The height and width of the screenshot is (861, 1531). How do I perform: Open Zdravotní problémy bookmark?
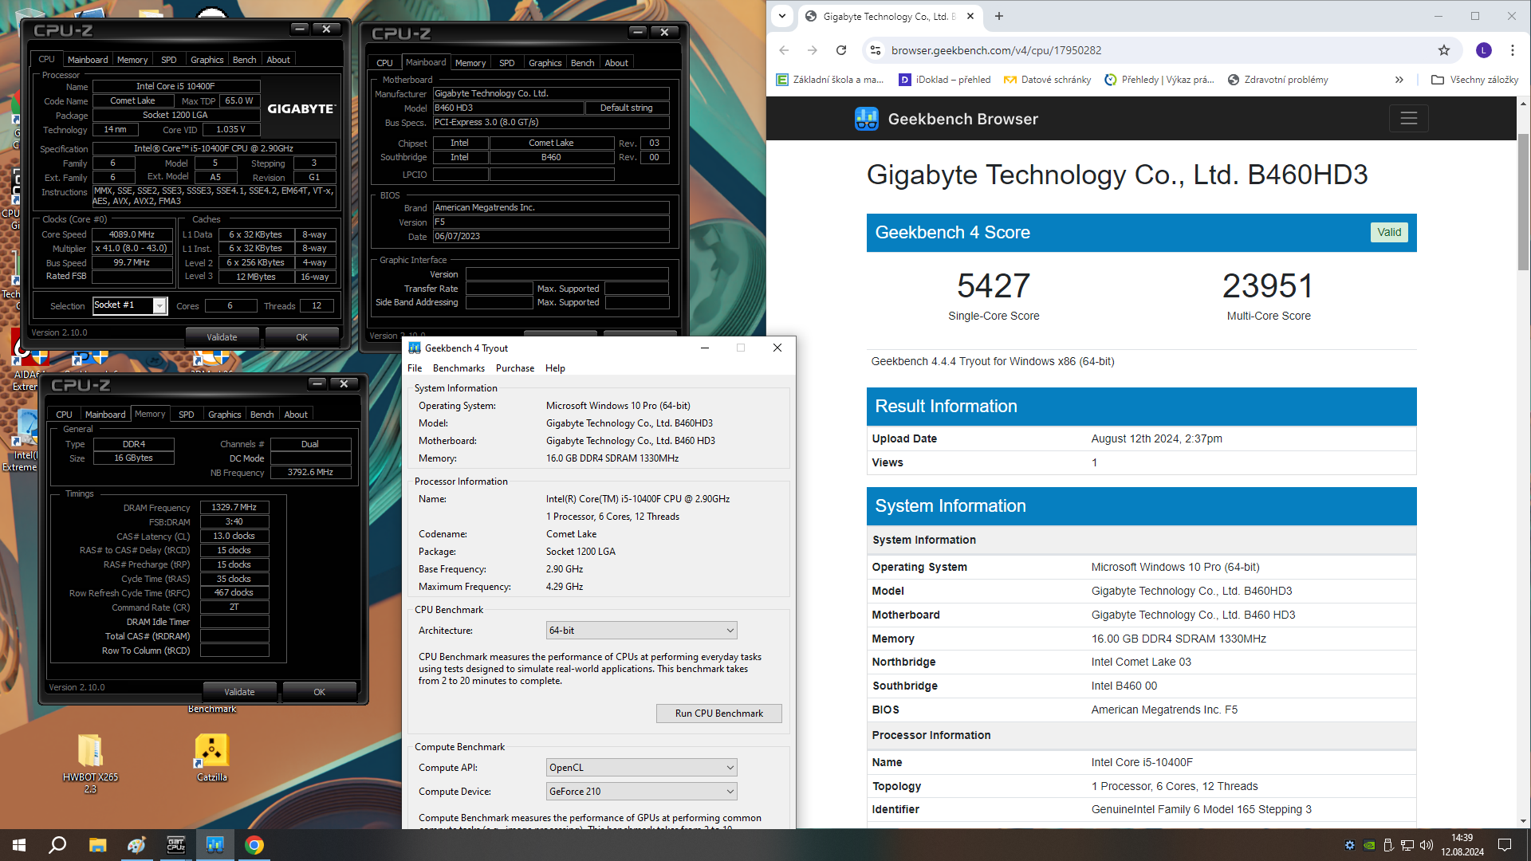pyautogui.click(x=1278, y=80)
